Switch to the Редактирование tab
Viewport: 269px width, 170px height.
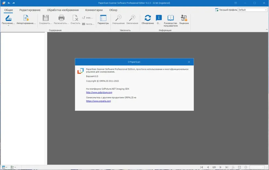tap(30, 10)
